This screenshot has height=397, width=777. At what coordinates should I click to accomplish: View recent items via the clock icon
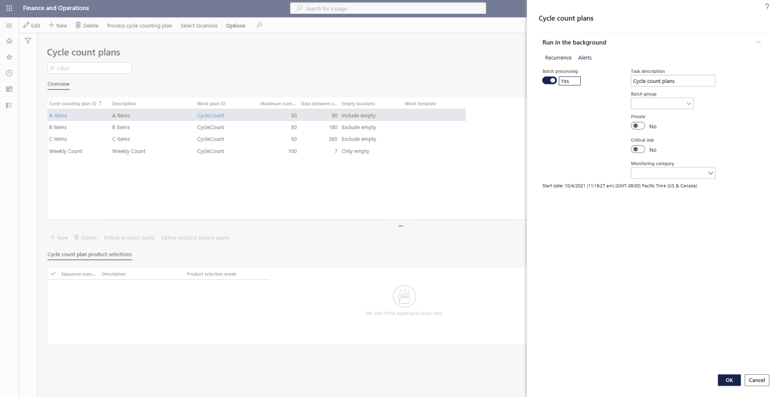[9, 73]
